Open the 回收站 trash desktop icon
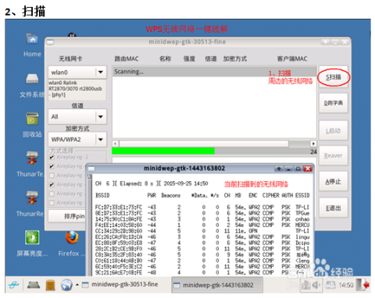This screenshot has width=375, height=298. 32,119
